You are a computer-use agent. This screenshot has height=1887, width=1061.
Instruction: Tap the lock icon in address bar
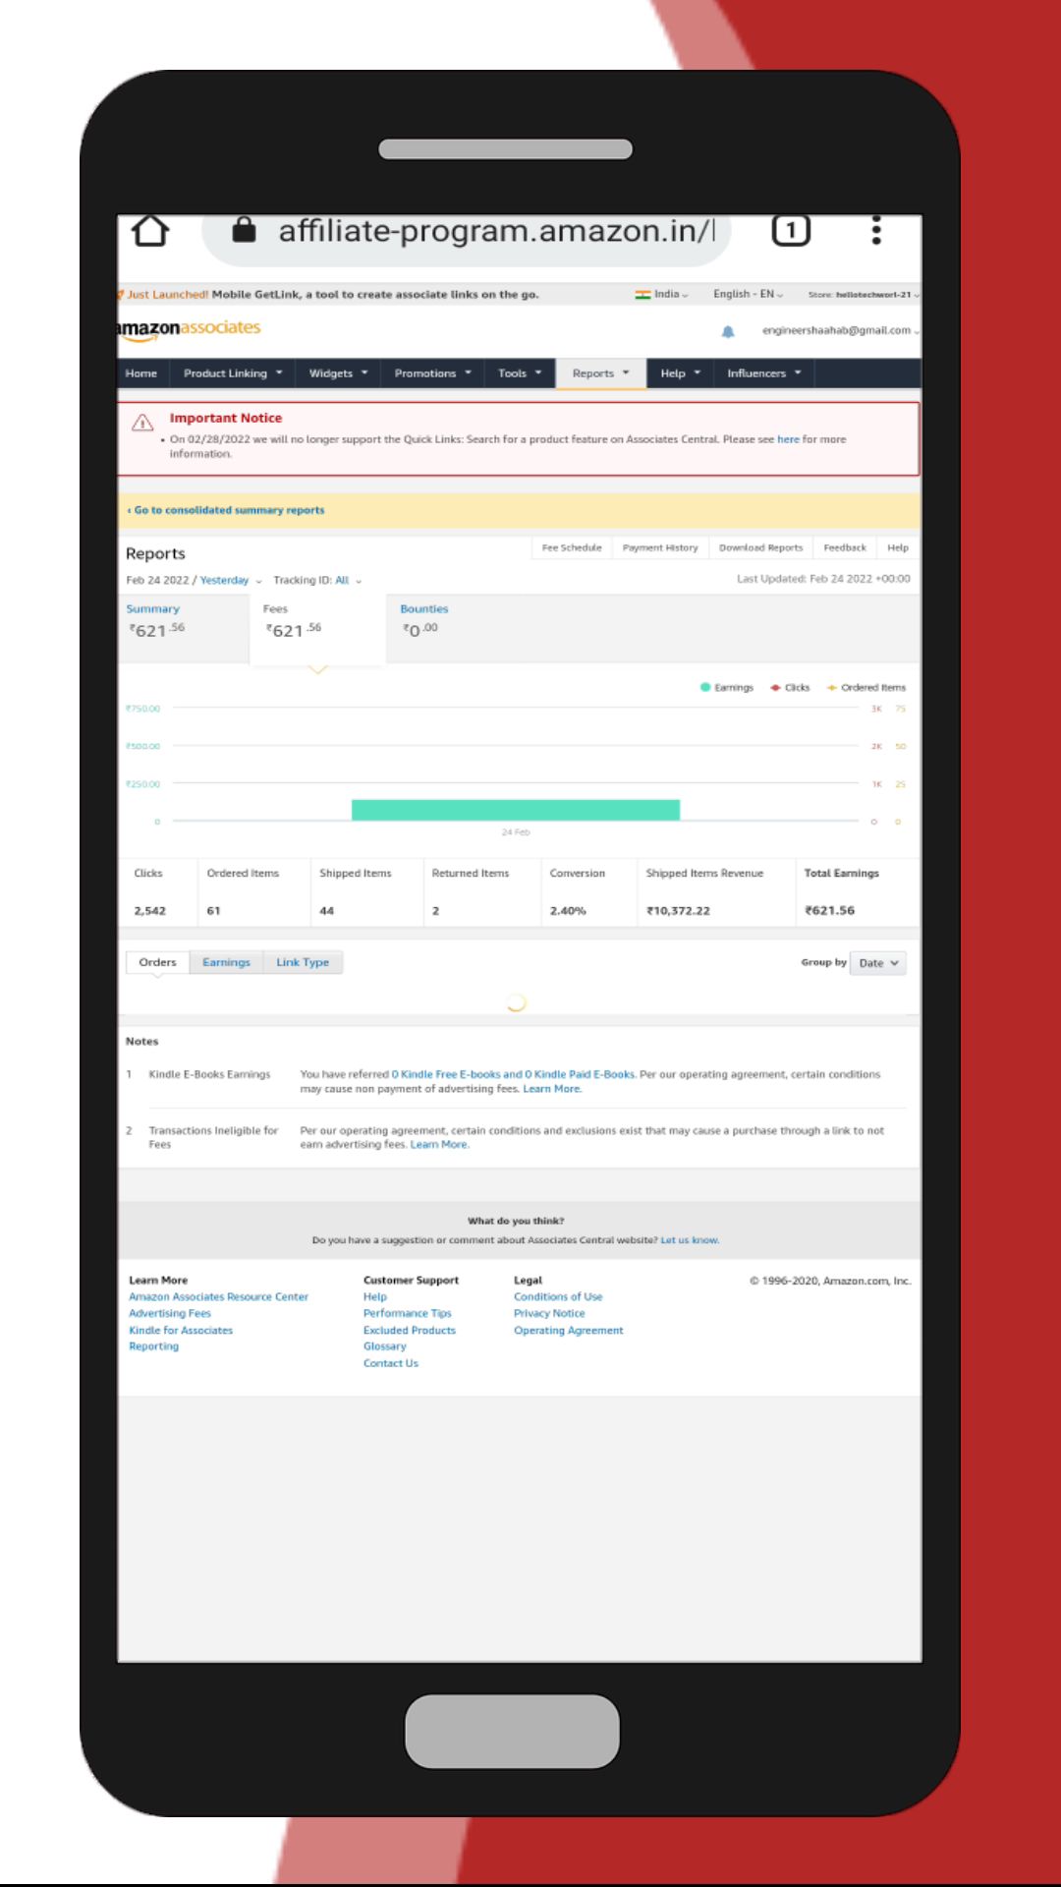point(244,230)
